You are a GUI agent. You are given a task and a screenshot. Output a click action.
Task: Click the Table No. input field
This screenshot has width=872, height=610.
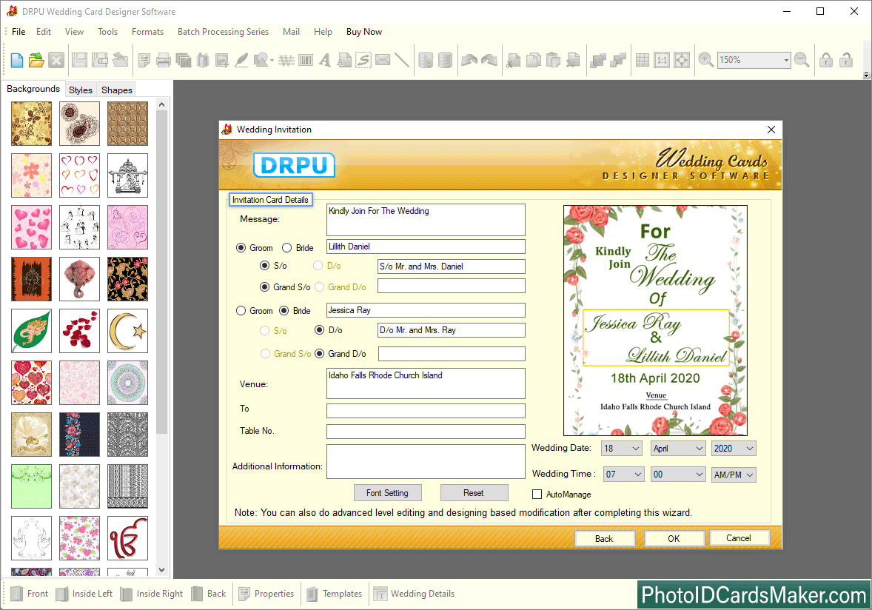(426, 432)
